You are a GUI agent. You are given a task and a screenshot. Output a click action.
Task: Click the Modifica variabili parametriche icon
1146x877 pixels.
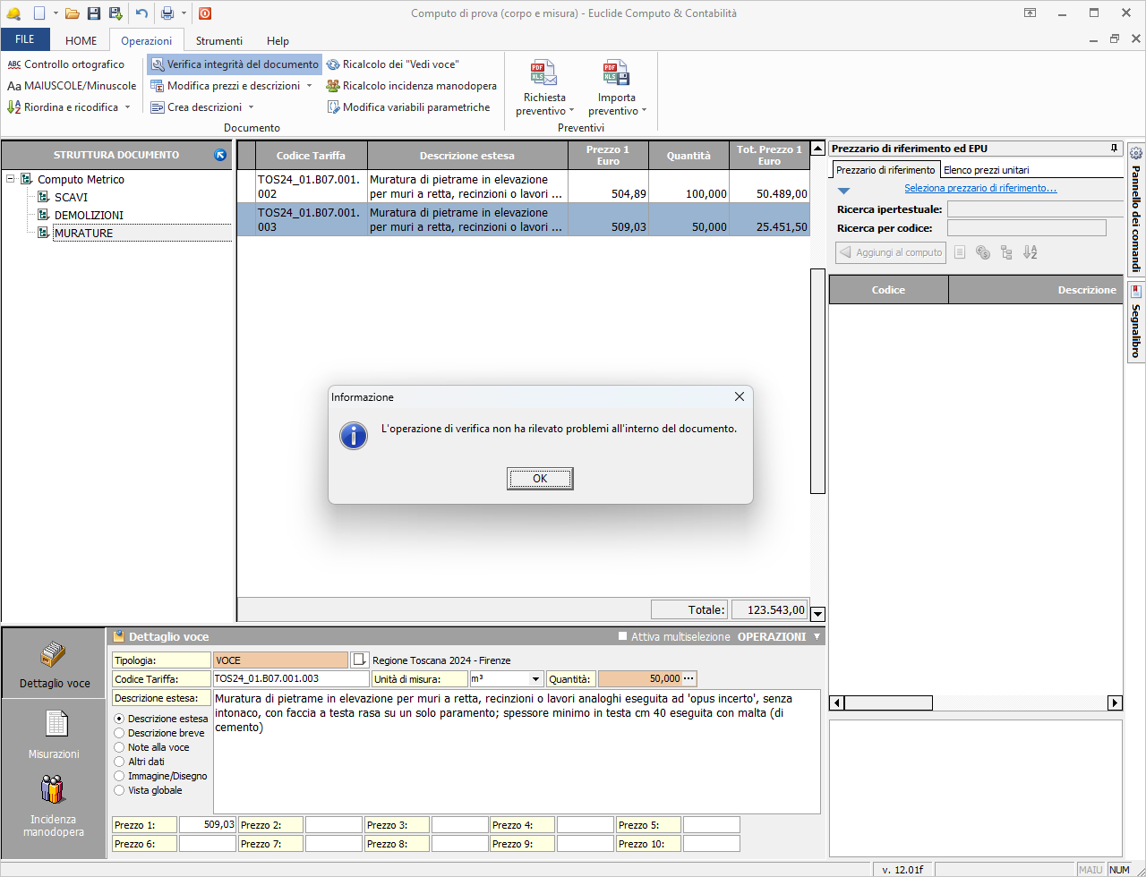click(x=333, y=107)
